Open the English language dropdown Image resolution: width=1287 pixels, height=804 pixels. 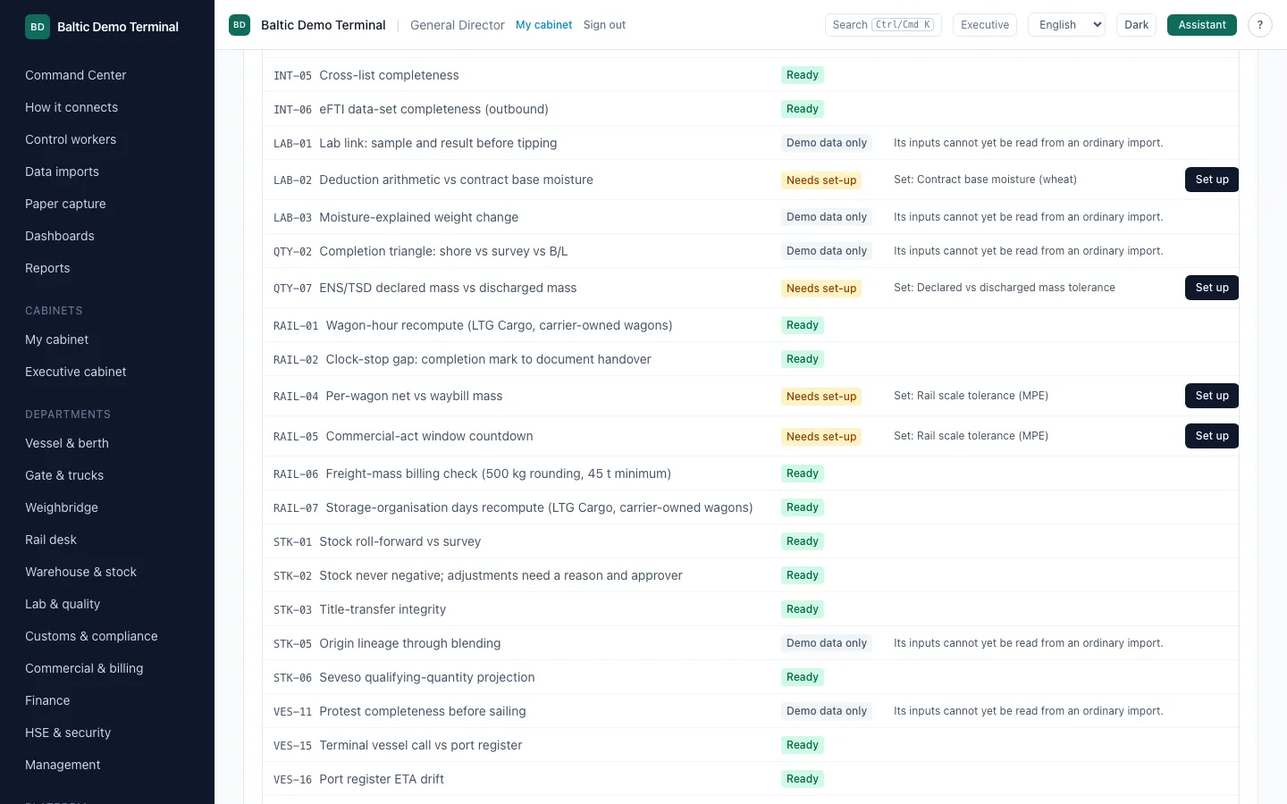click(x=1066, y=25)
